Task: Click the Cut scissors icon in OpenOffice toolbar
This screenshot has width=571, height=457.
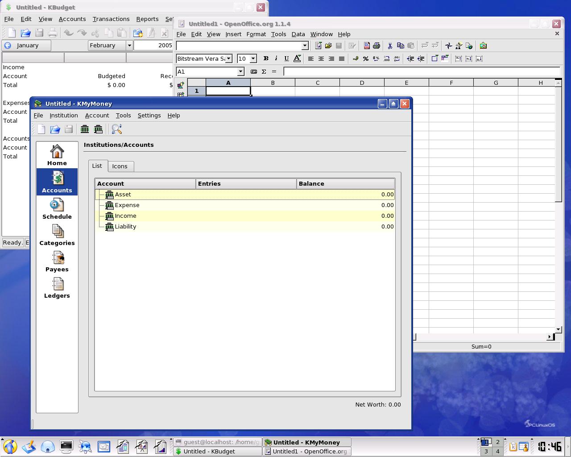Action: (390, 46)
